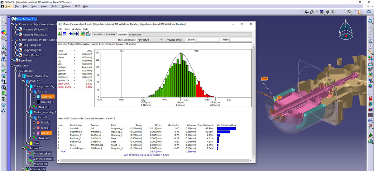The height and width of the screenshot is (171, 374).
Task: Click the 'From' label in 3D view
Action: (265, 79)
